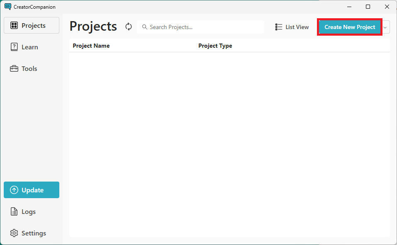Switch to the Projects sidebar tab
This screenshot has height=245, width=397.
(31, 26)
